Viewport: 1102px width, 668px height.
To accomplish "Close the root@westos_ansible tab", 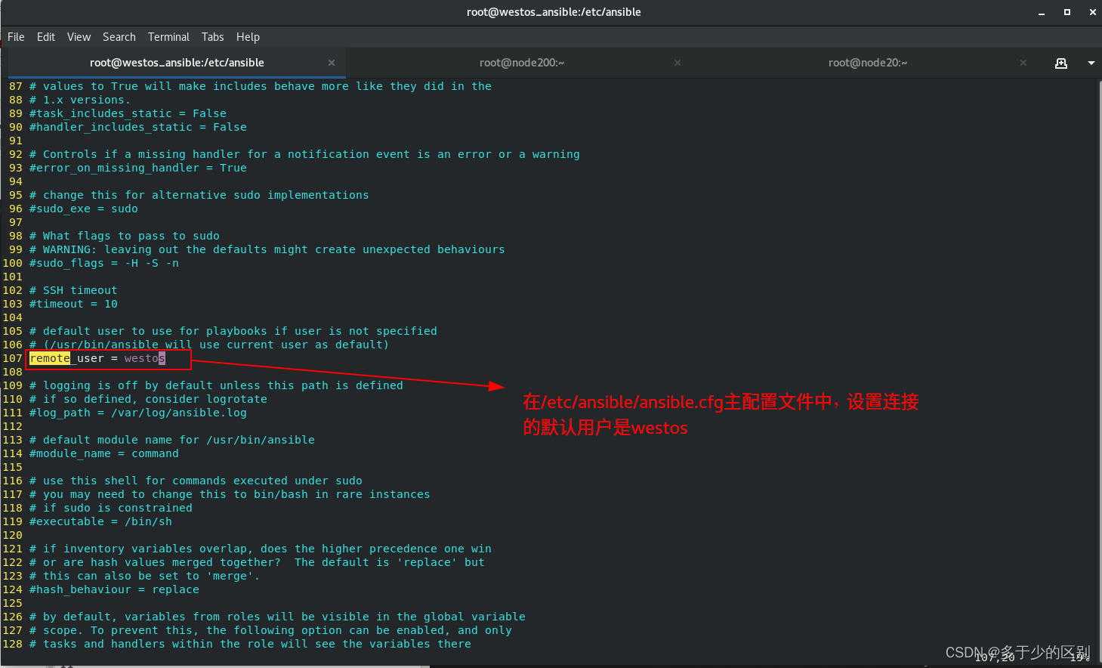I will click(x=332, y=63).
